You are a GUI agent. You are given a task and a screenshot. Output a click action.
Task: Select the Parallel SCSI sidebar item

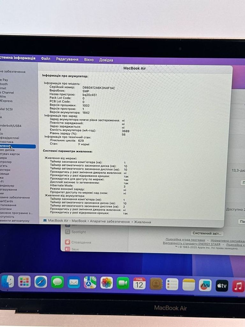coord(6,109)
